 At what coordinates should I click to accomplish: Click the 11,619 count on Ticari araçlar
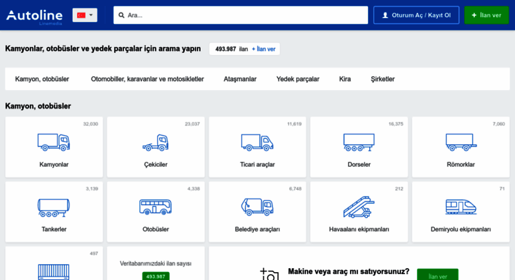294,124
